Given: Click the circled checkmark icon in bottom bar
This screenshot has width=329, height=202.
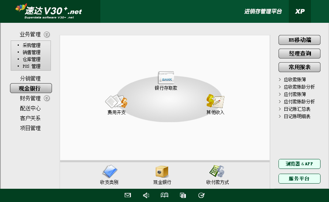Looking at the screenshot, I should pyautogui.click(x=201, y=195).
